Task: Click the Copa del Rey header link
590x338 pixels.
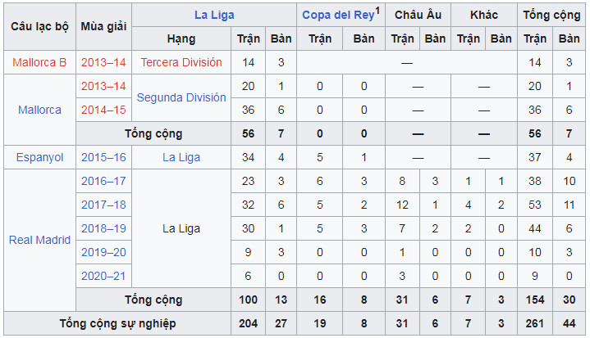Action: [337, 15]
